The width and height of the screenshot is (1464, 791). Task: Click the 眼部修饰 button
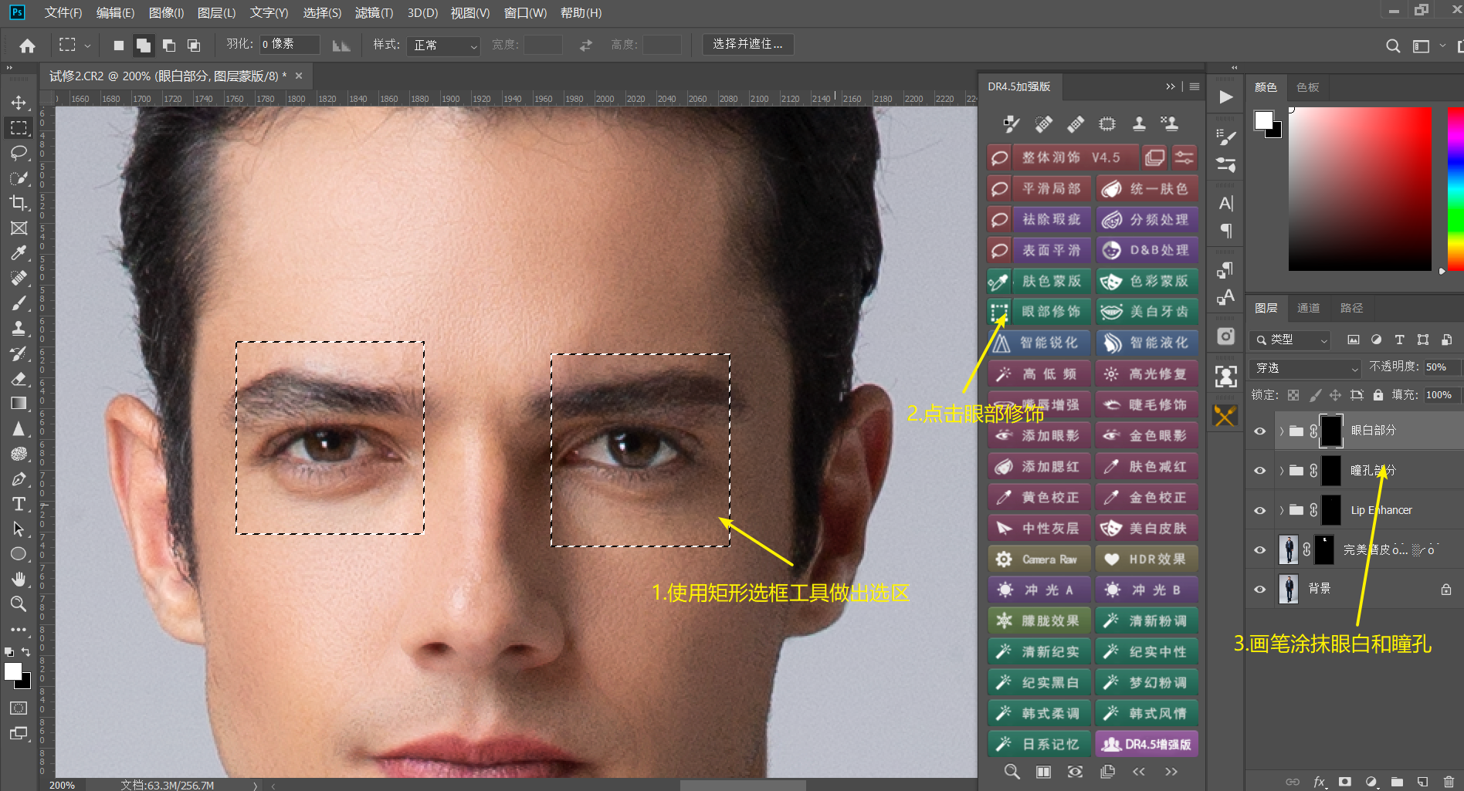point(1051,312)
